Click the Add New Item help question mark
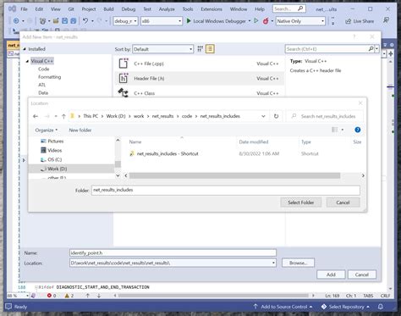This screenshot has width=401, height=316. (x=354, y=37)
